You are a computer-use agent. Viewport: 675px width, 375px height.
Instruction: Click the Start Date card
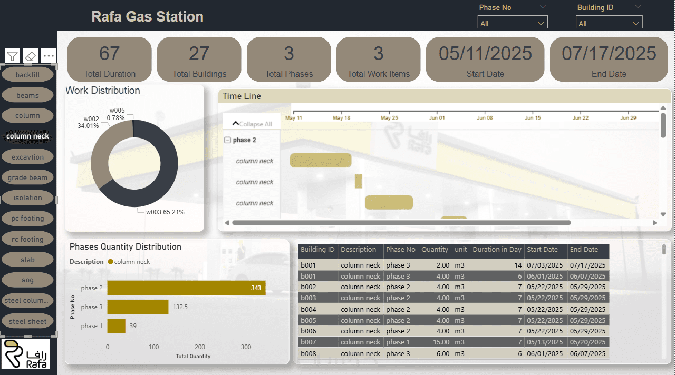(x=485, y=60)
